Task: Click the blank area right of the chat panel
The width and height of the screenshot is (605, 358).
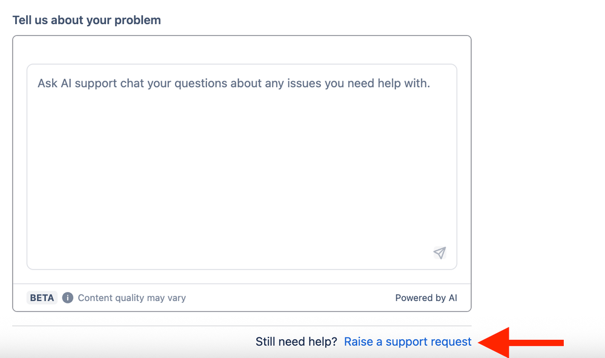Action: (539, 170)
